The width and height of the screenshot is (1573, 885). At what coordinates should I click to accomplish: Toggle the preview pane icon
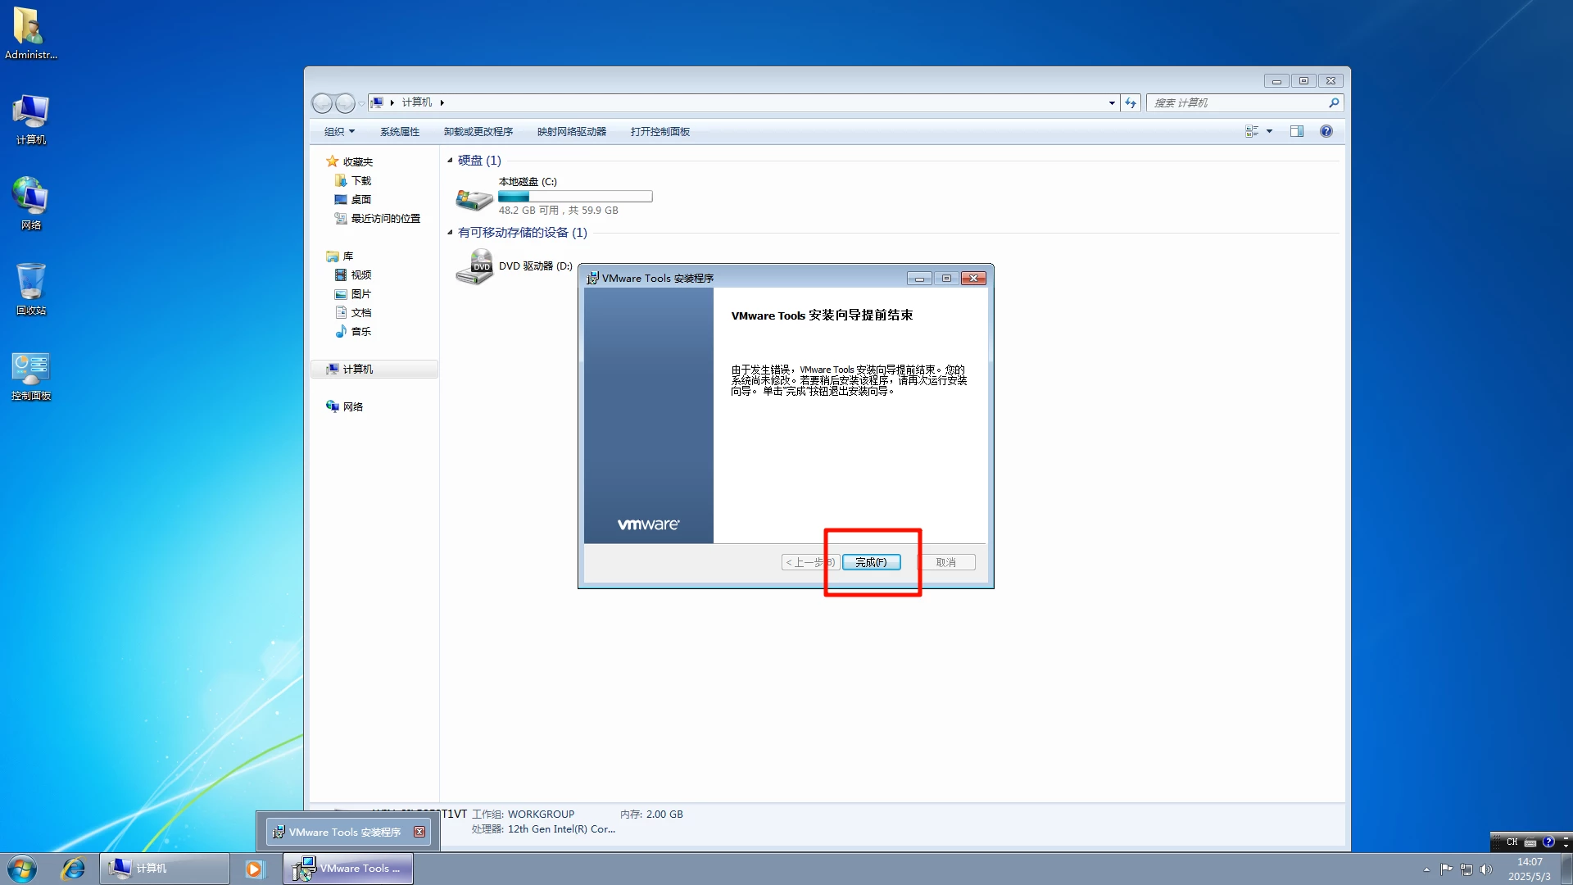coord(1297,131)
